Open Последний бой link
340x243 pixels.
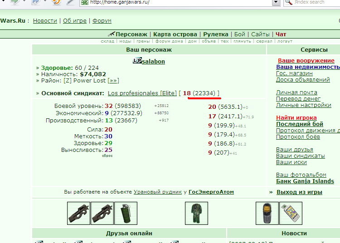[x=300, y=124]
